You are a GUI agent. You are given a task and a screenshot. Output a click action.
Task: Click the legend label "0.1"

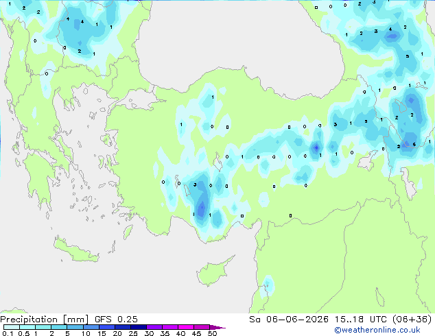8,333
